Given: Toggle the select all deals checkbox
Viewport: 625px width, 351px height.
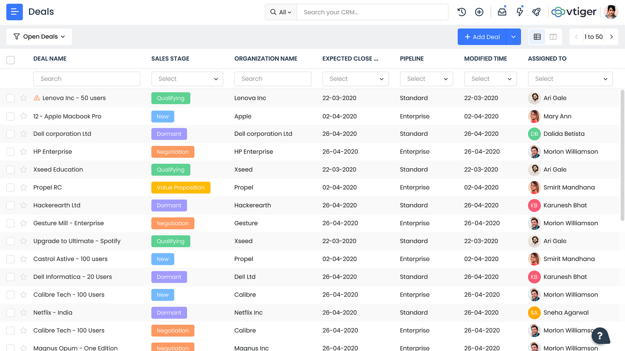Looking at the screenshot, I should pyautogui.click(x=11, y=60).
